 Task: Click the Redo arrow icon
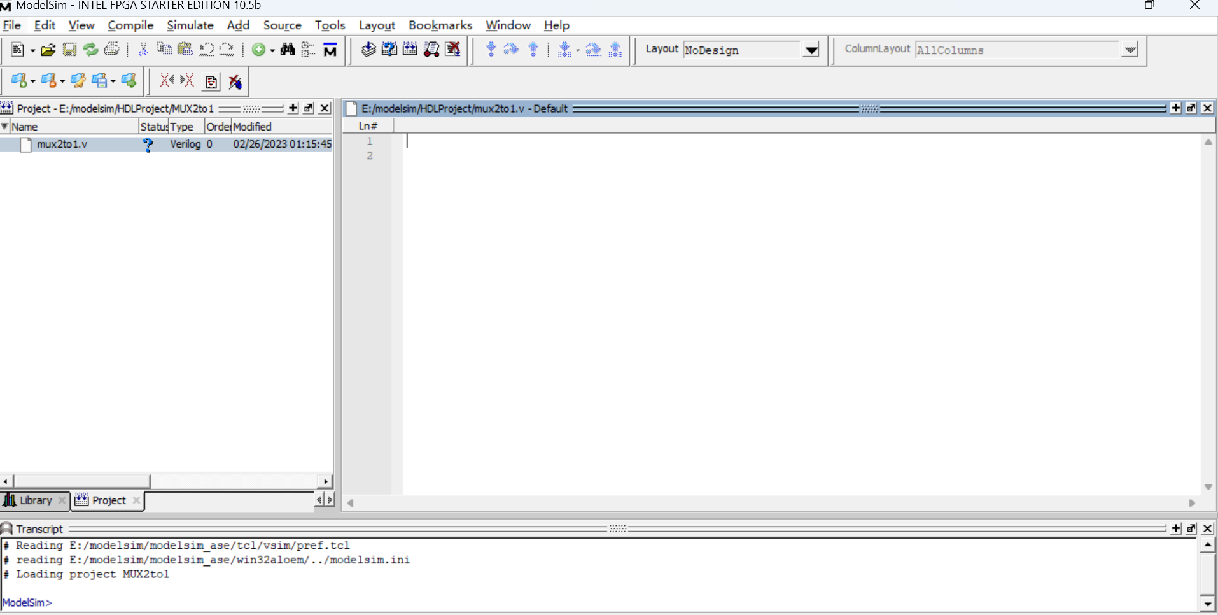(227, 50)
